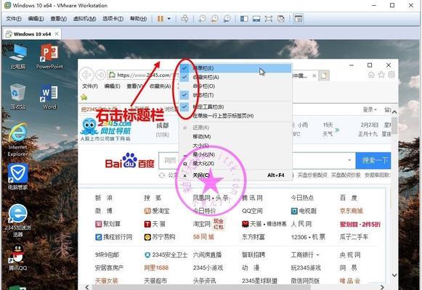Open VMware 虚拟机(M) menu
The height and width of the screenshot is (290, 422).
(84, 19)
